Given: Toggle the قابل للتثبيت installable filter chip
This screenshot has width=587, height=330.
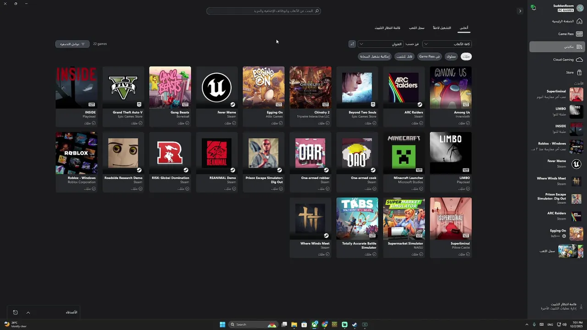Looking at the screenshot, I should [404, 56].
